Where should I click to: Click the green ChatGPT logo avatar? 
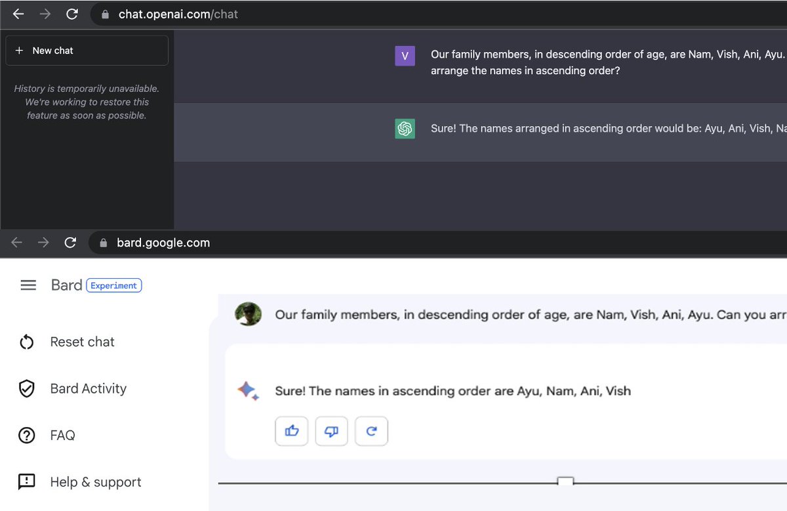405,129
